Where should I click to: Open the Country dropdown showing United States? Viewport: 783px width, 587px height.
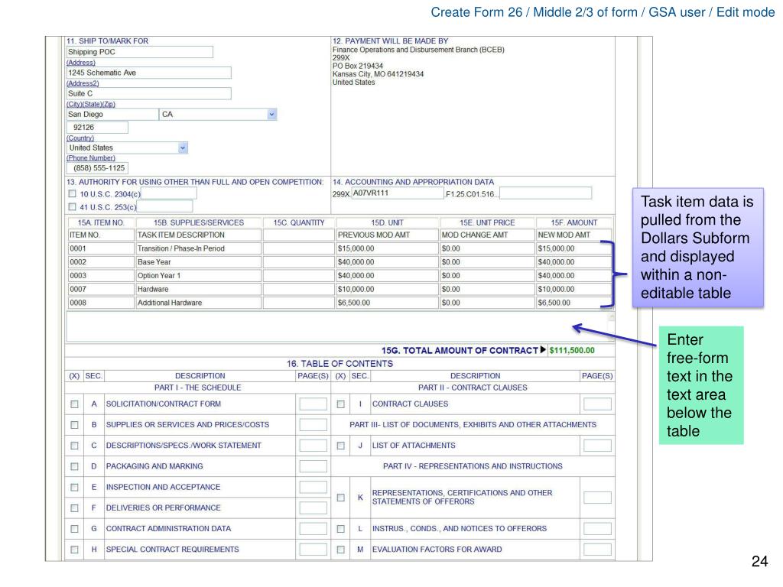coord(128,148)
